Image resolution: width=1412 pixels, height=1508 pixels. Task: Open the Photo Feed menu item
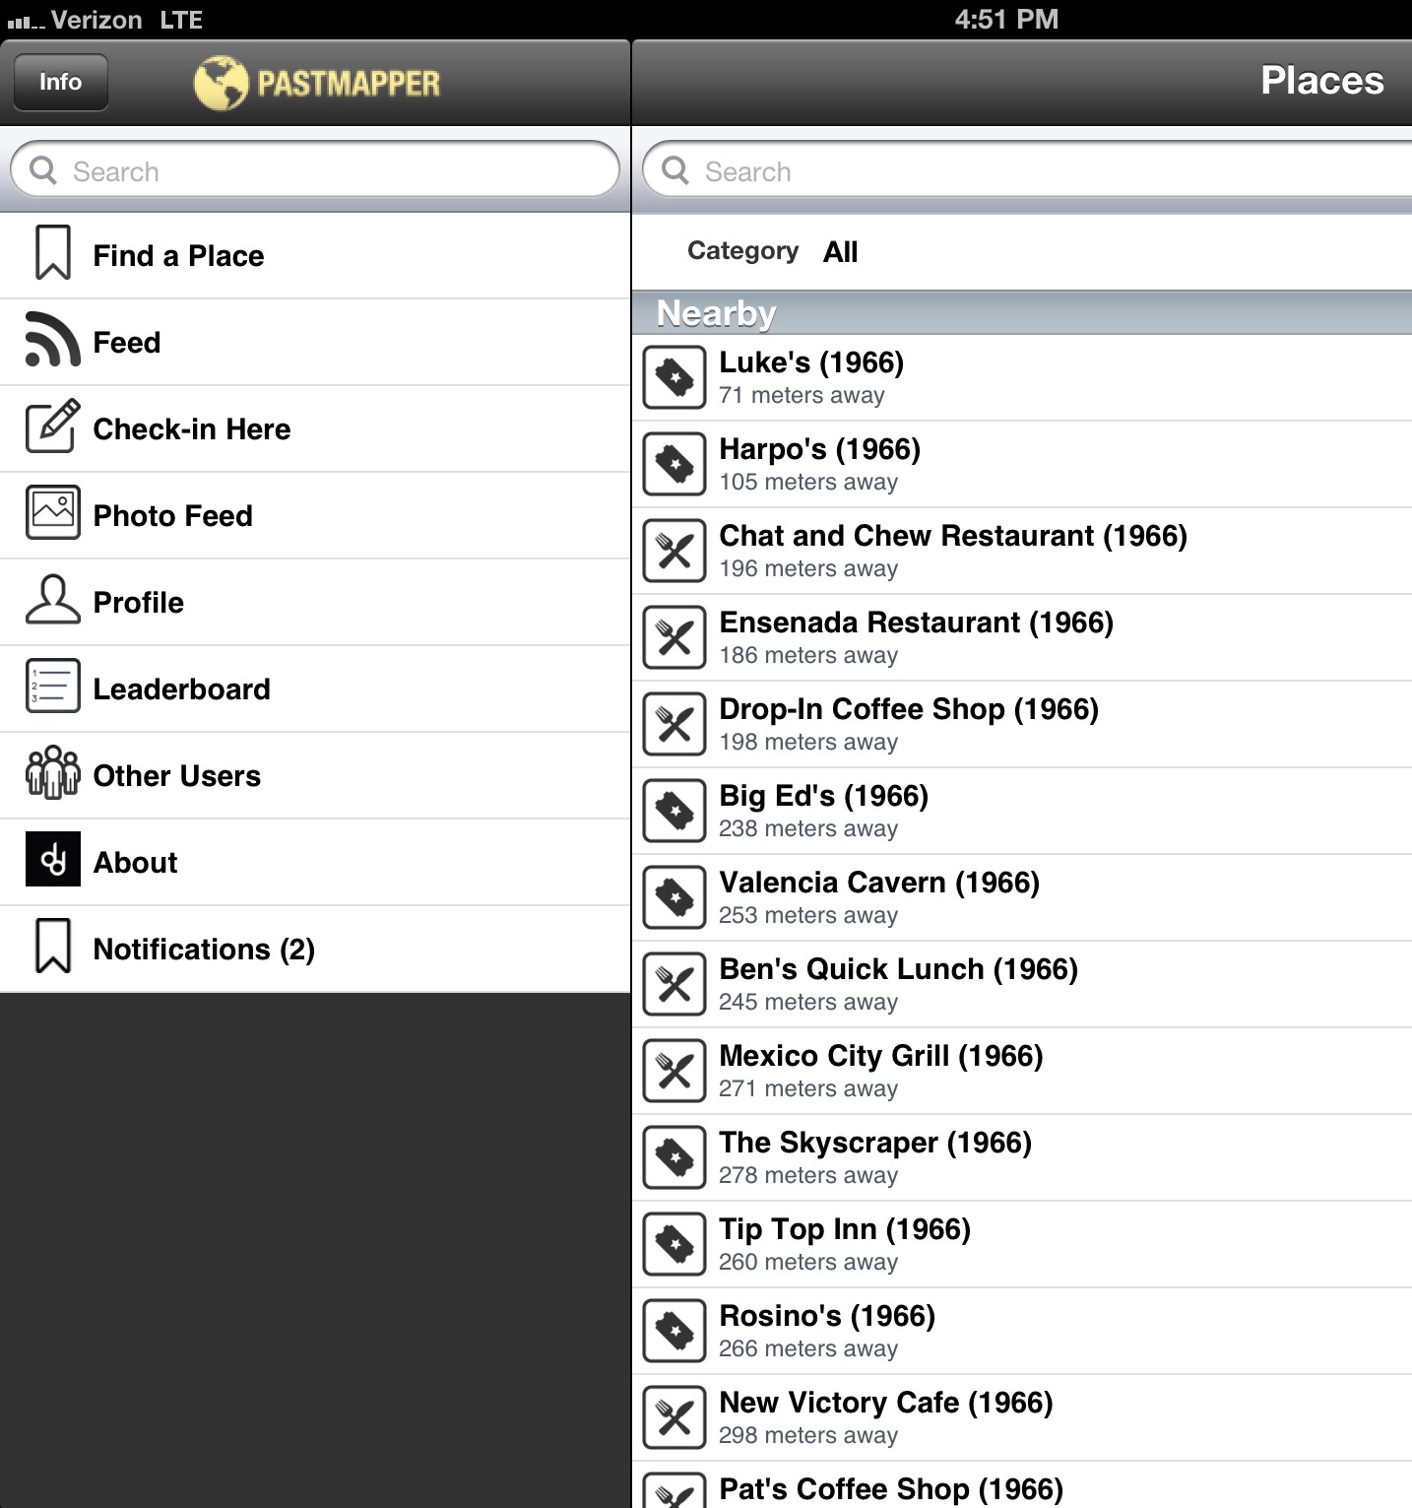[315, 516]
